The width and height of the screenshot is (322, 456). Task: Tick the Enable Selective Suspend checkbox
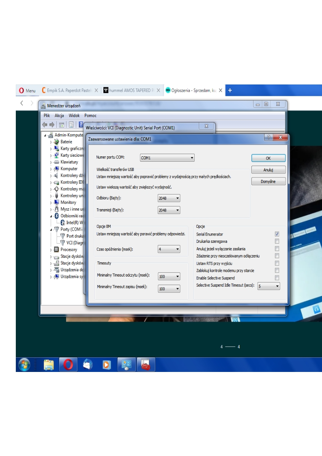(277, 278)
